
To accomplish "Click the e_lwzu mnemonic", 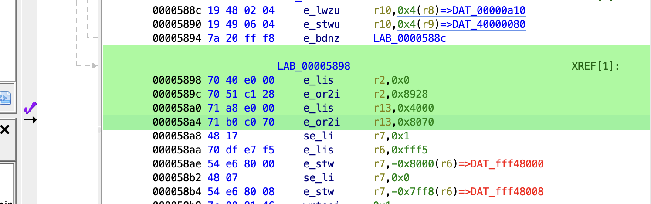I will tap(321, 10).
